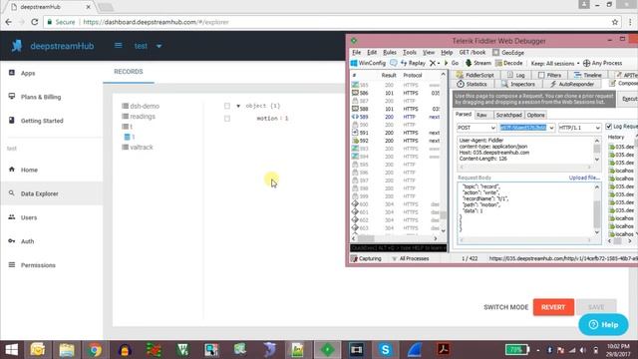Image resolution: width=638 pixels, height=359 pixels.
Task: Collapse the object {1} tree node
Action: (x=238, y=106)
